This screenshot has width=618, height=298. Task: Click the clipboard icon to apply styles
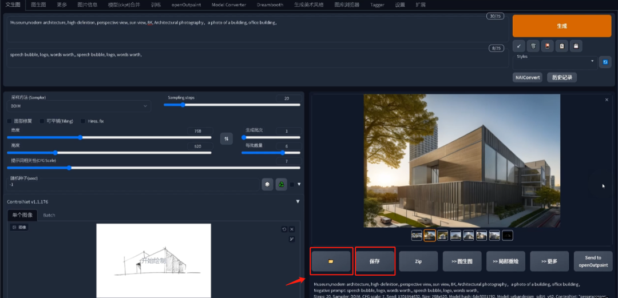click(562, 46)
